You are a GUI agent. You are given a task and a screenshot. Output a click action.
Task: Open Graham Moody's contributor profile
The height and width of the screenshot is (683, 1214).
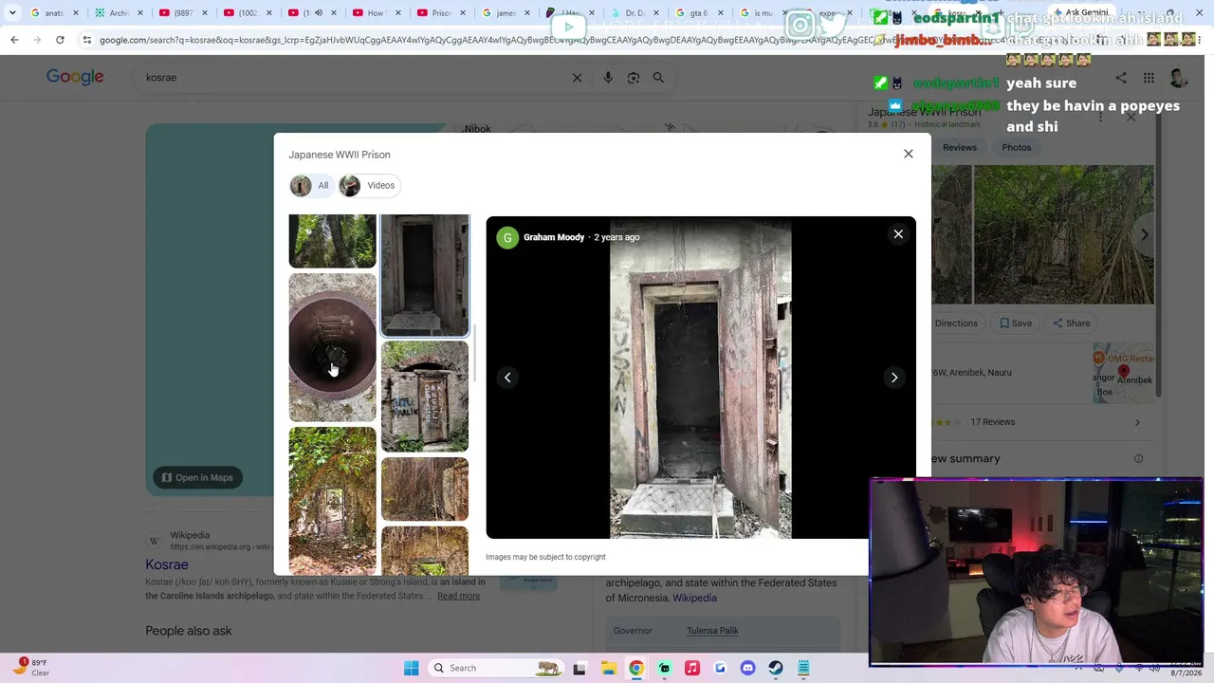click(554, 237)
